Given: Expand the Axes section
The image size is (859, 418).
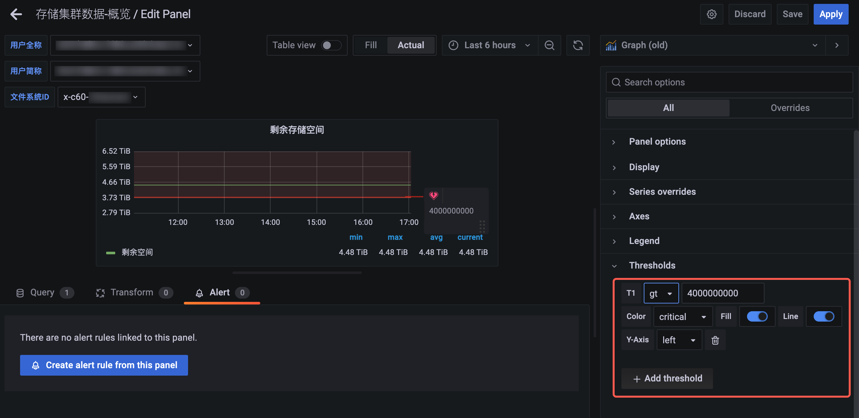Looking at the screenshot, I should 639,216.
